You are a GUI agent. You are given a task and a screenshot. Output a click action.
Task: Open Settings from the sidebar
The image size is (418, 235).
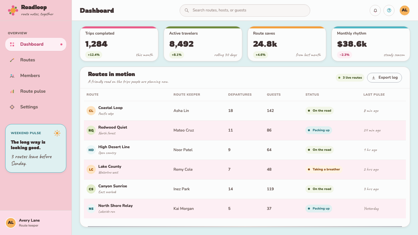36,107
